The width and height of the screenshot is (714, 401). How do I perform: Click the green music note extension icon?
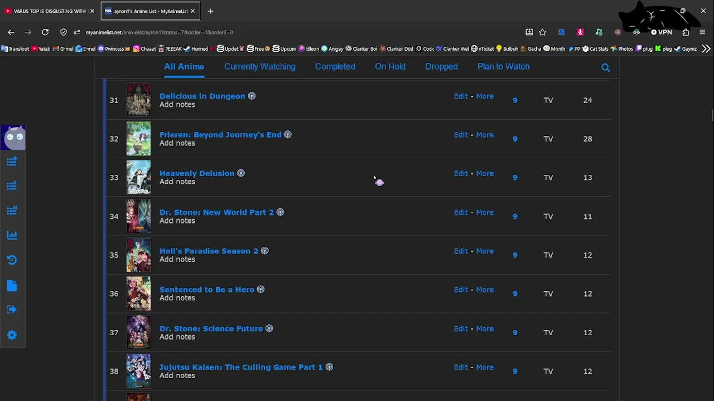pos(599,32)
